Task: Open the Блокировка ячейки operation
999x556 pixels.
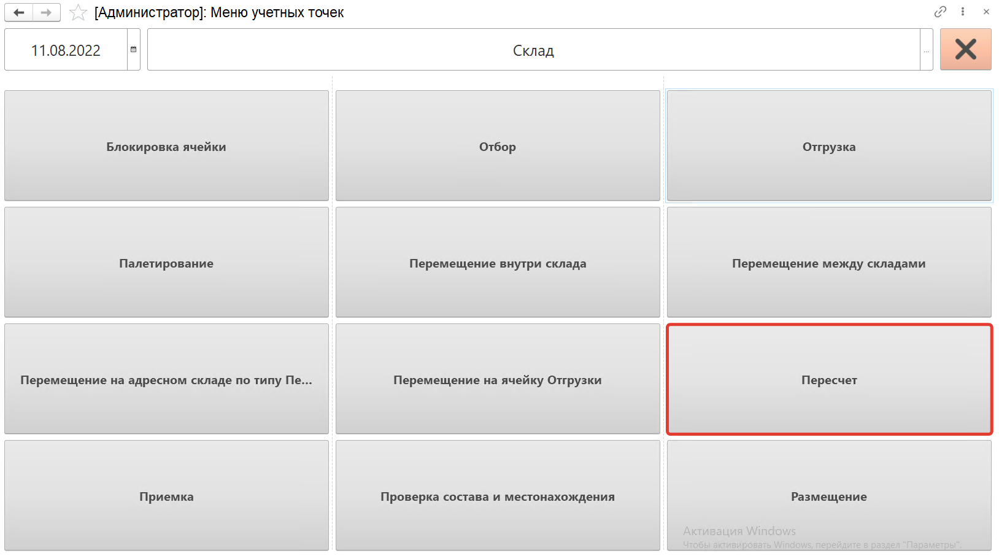Action: [166, 146]
